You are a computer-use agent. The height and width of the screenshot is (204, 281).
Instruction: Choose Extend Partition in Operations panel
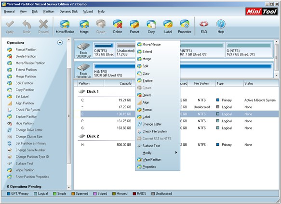click(22, 70)
